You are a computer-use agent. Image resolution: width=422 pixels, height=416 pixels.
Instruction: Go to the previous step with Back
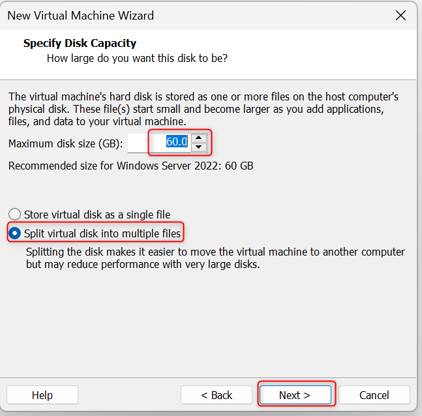217,395
